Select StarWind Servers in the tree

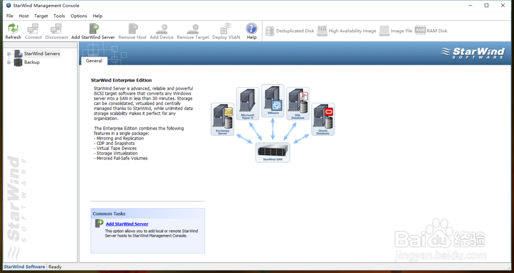(42, 54)
